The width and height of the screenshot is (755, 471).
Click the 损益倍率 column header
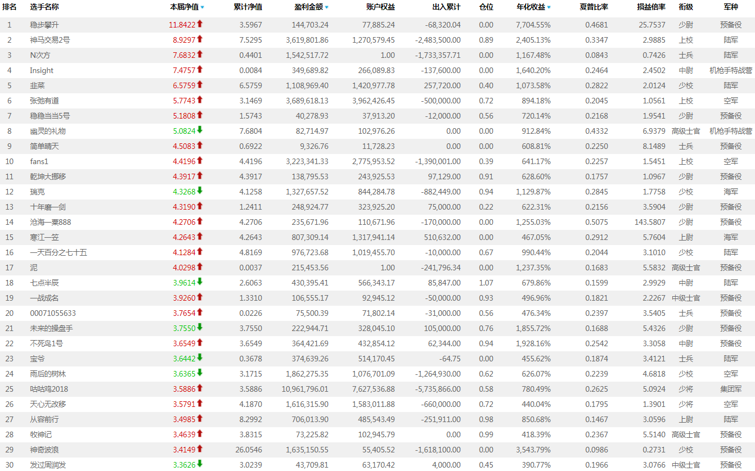point(651,7)
